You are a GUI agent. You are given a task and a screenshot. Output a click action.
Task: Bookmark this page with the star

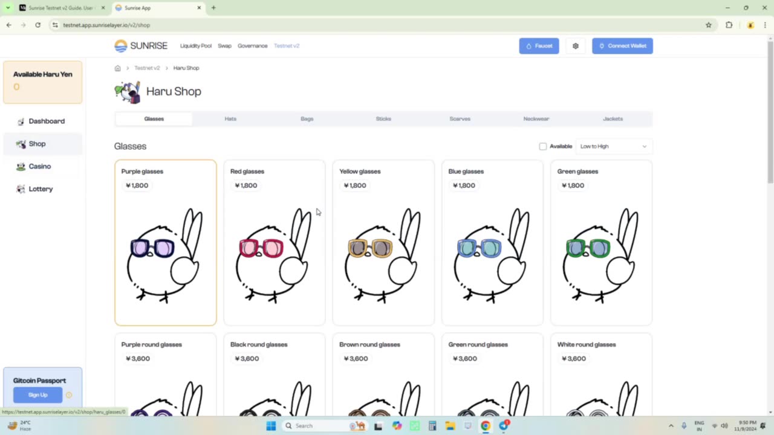[x=709, y=25]
